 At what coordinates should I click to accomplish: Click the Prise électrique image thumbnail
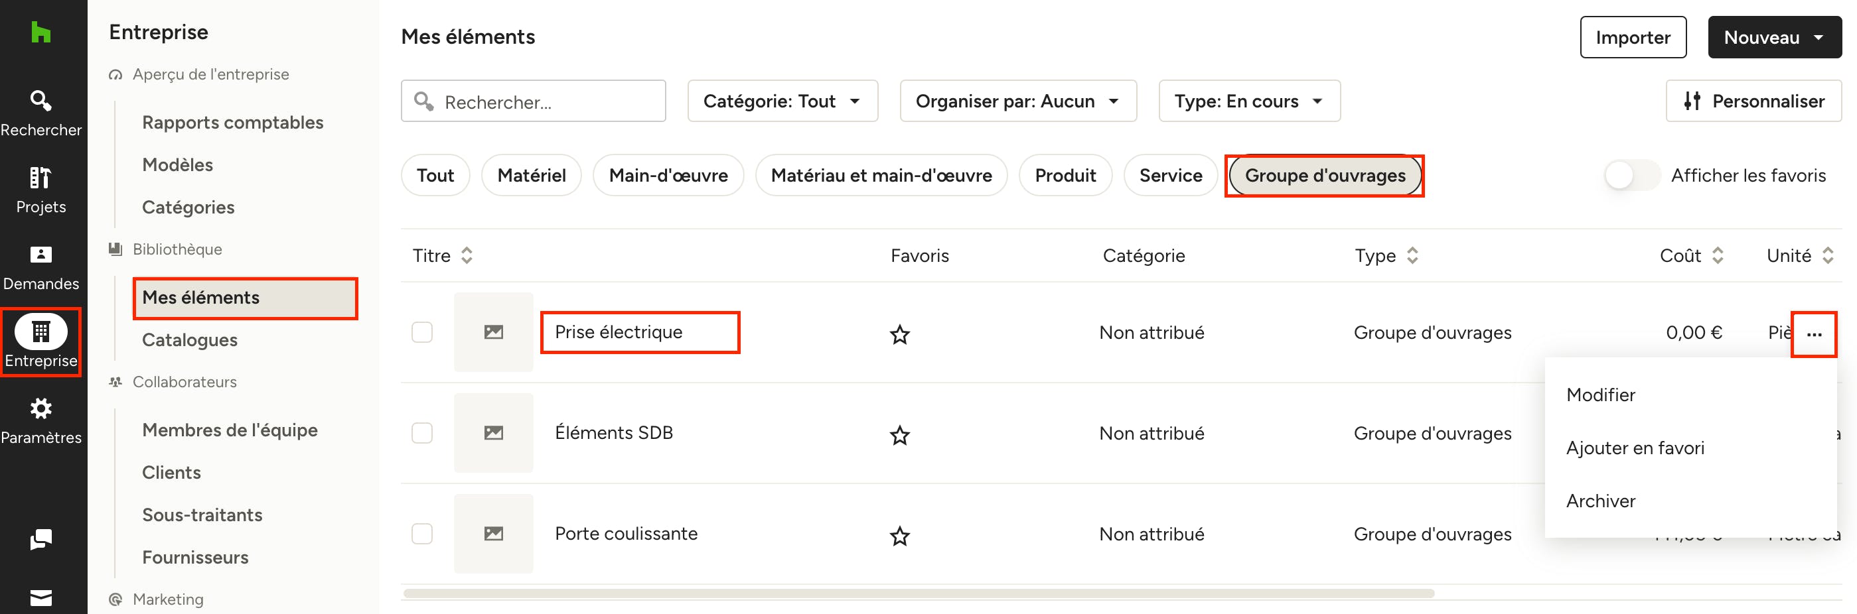tap(494, 332)
